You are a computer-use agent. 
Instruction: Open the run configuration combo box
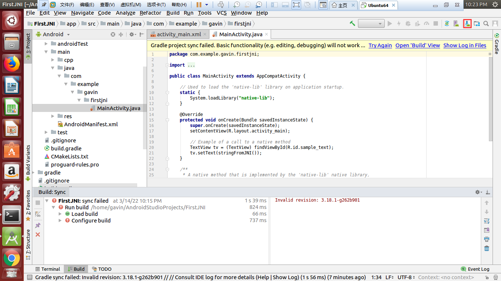[371, 23]
